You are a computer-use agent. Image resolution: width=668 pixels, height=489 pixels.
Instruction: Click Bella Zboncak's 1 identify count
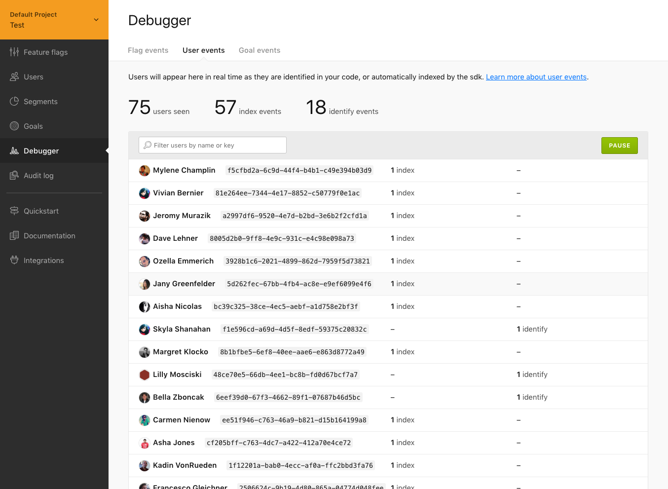click(532, 397)
